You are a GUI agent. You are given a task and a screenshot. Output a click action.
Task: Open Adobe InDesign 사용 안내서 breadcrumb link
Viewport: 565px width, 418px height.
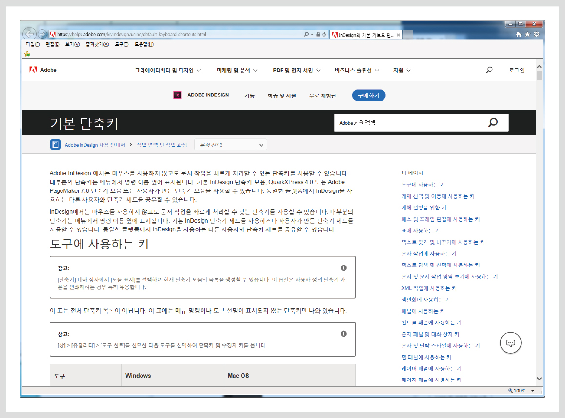tap(95, 145)
